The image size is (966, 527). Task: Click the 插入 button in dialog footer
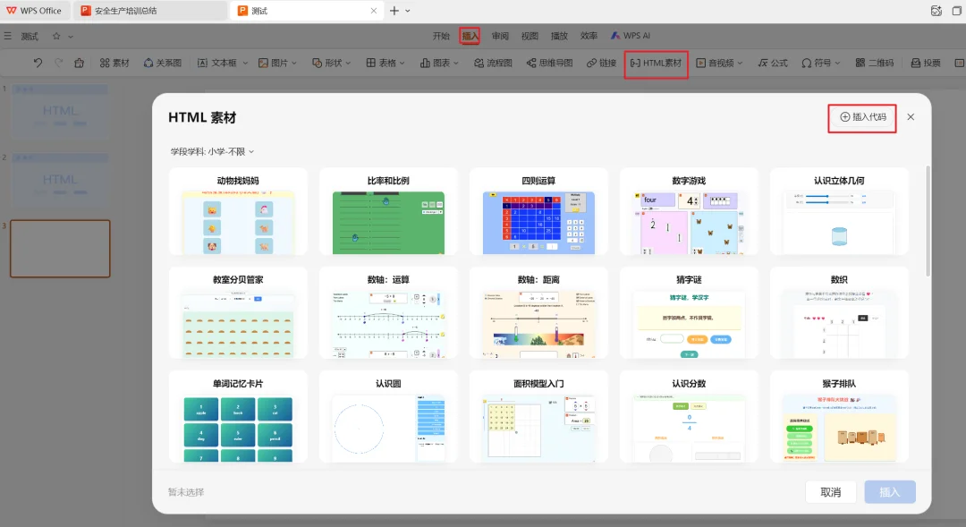890,492
